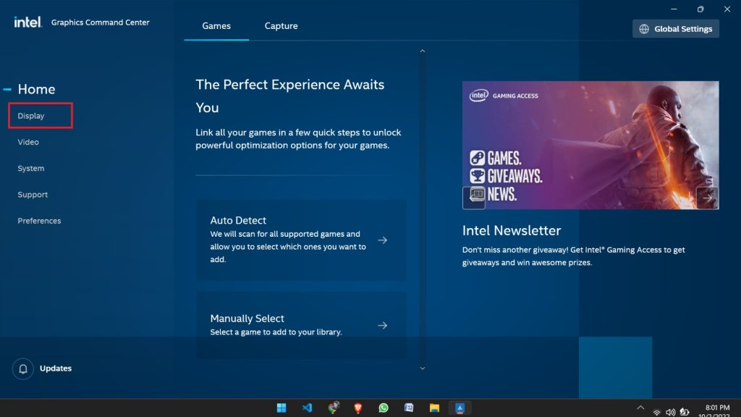Click the 'Graphics Command Center' title text

tap(100, 22)
